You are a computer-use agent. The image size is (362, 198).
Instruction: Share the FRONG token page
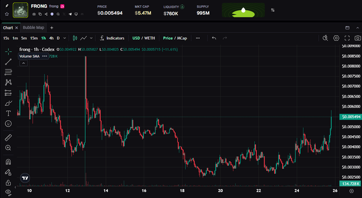(46, 14)
